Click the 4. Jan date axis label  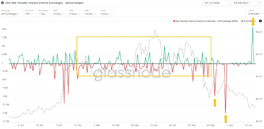pyautogui.click(x=21, y=125)
